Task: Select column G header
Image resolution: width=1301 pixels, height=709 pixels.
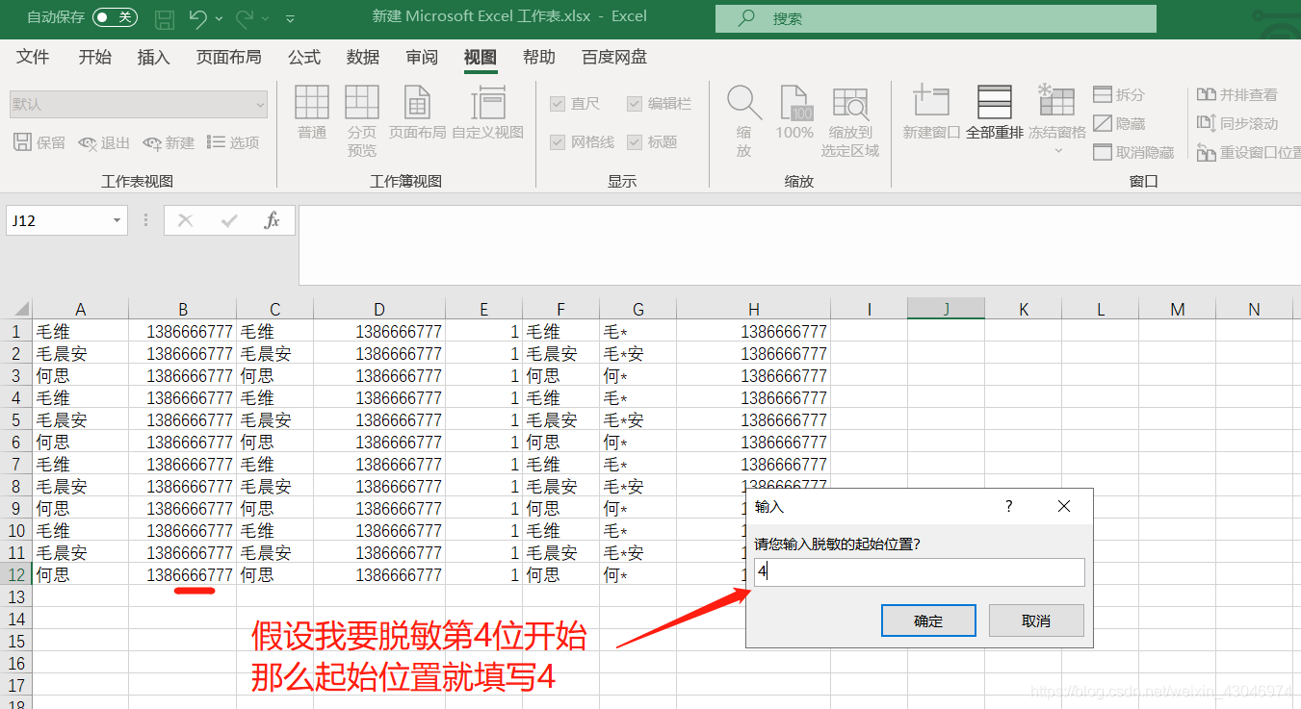Action: (x=637, y=309)
